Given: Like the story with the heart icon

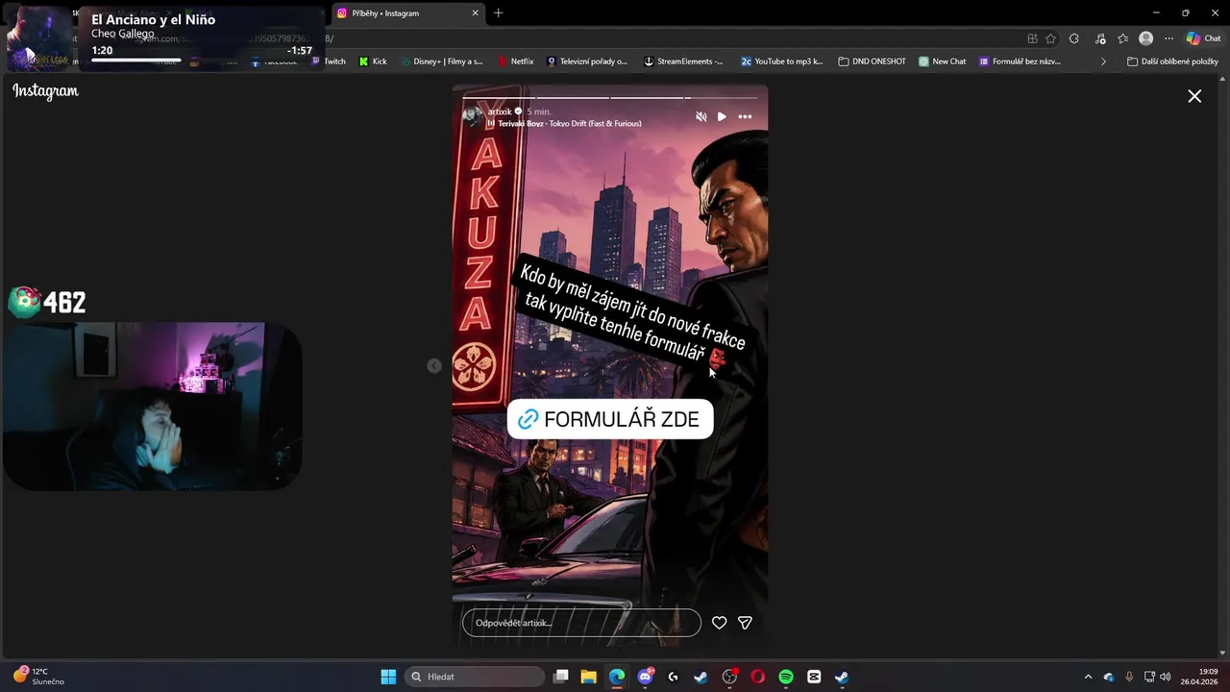Looking at the screenshot, I should tap(719, 623).
